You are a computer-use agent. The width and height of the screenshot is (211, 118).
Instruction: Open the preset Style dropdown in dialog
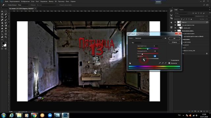pos(149,38)
